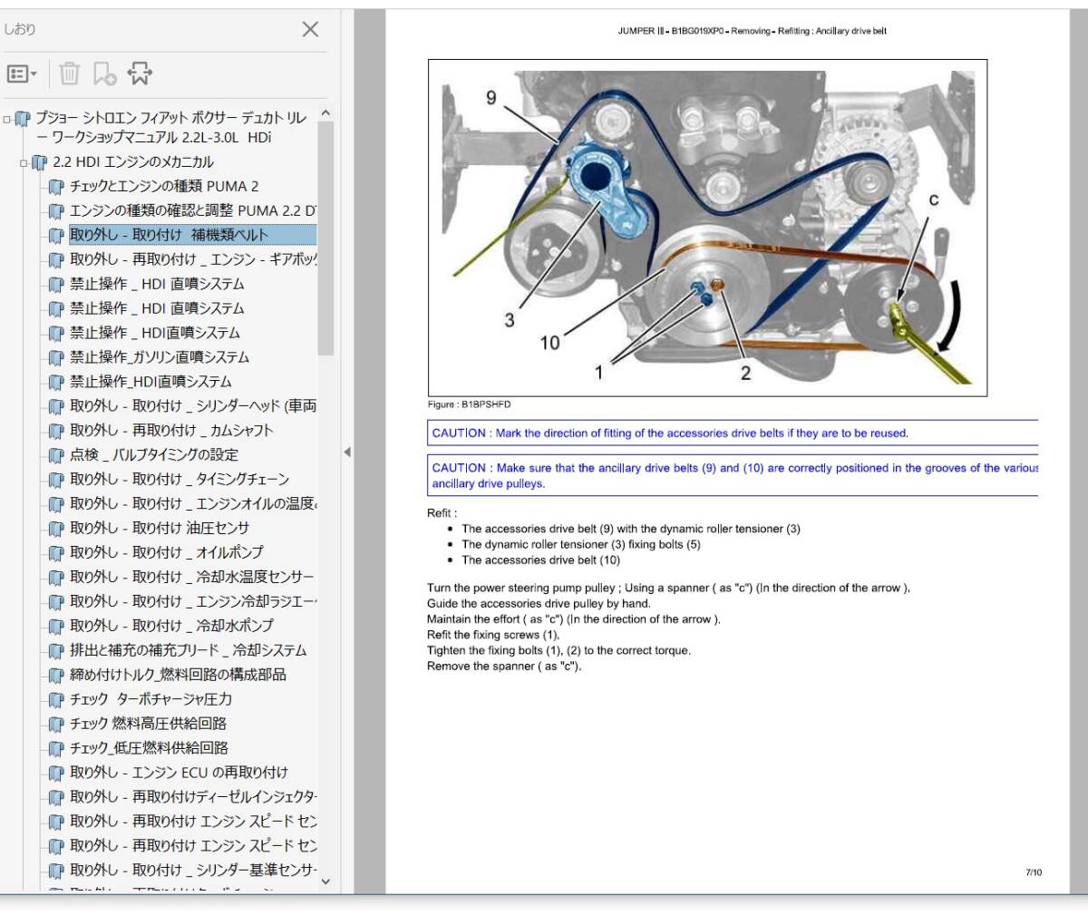Click the CAUTION note about marking belt direction

(x=733, y=433)
